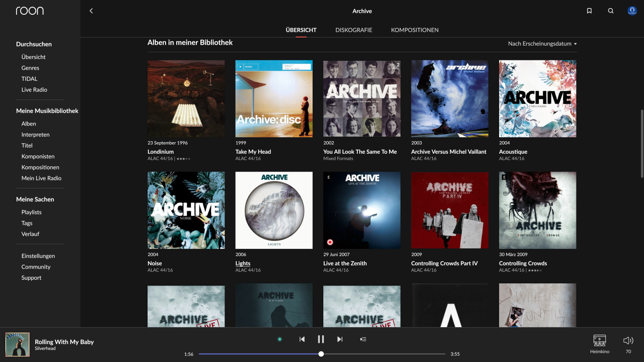This screenshot has width=644, height=362.
Task: Open Controlling Crowds Part IV cover
Action: [x=450, y=210]
